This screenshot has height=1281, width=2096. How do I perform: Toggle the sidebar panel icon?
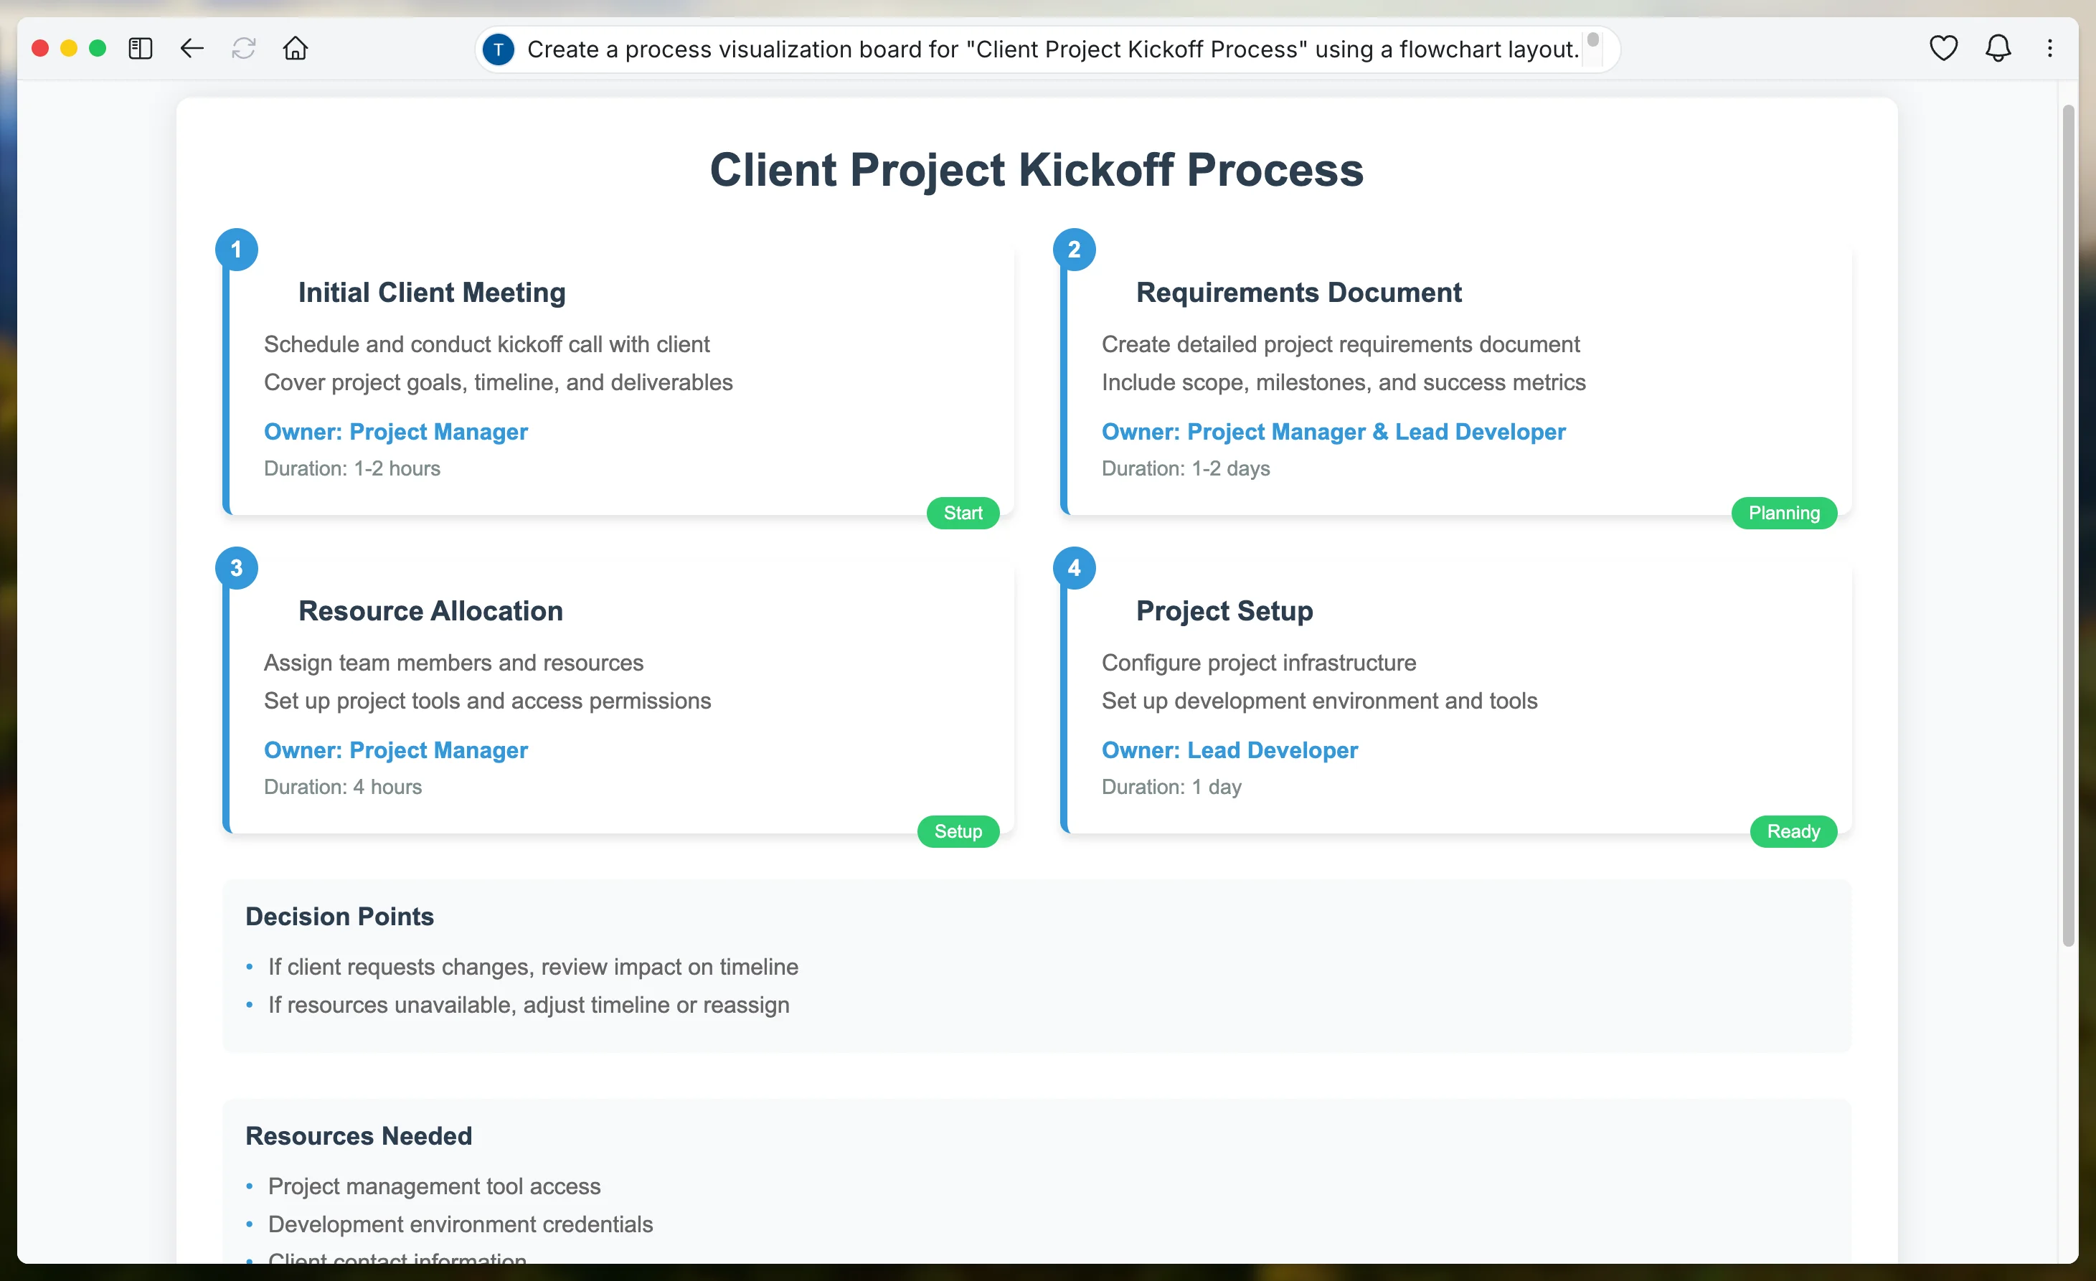click(141, 49)
